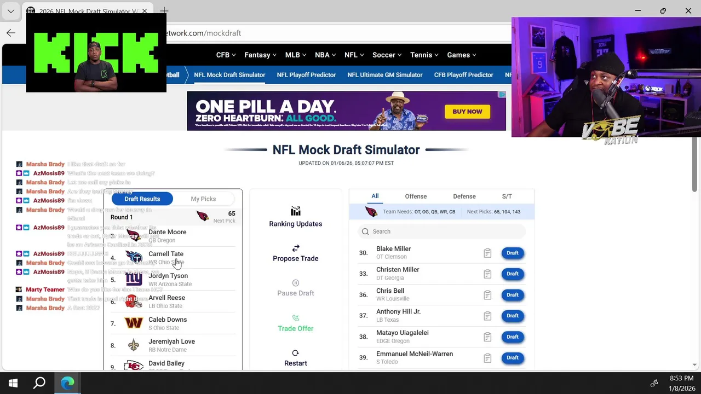
Task: Open clipboard icon for Emmanuel McNeil-Warren
Action: [487, 358]
